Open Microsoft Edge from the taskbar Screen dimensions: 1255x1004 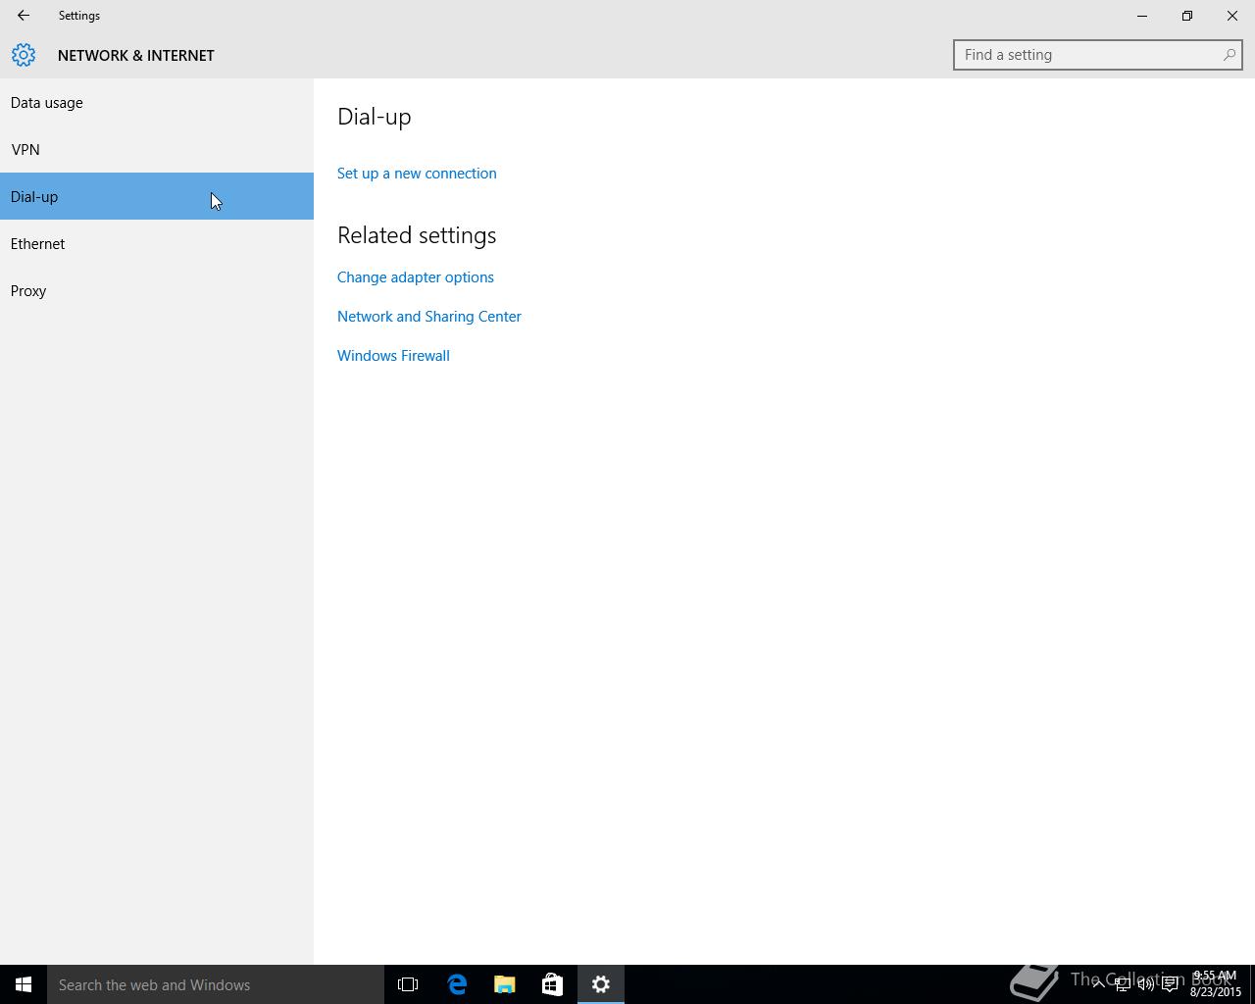click(457, 984)
